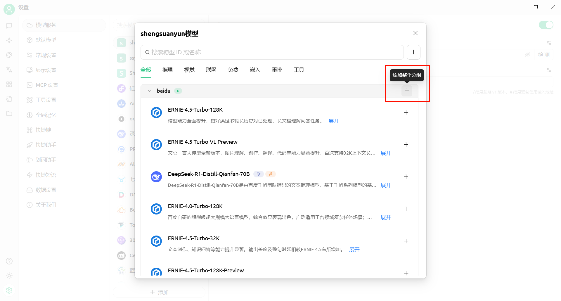This screenshot has width=561, height=301.
Task: Add ERNIE-4.5-Turbo-128K model via plus
Action: [x=406, y=113]
